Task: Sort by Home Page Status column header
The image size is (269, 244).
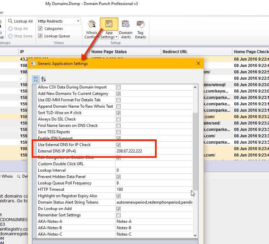Action: click(125, 52)
